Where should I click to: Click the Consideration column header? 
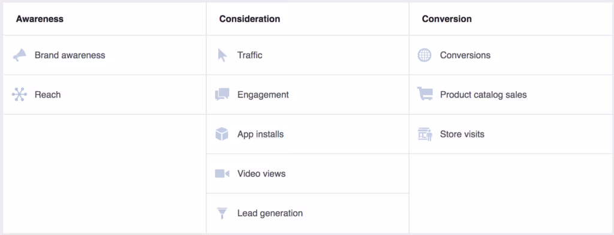pos(250,19)
